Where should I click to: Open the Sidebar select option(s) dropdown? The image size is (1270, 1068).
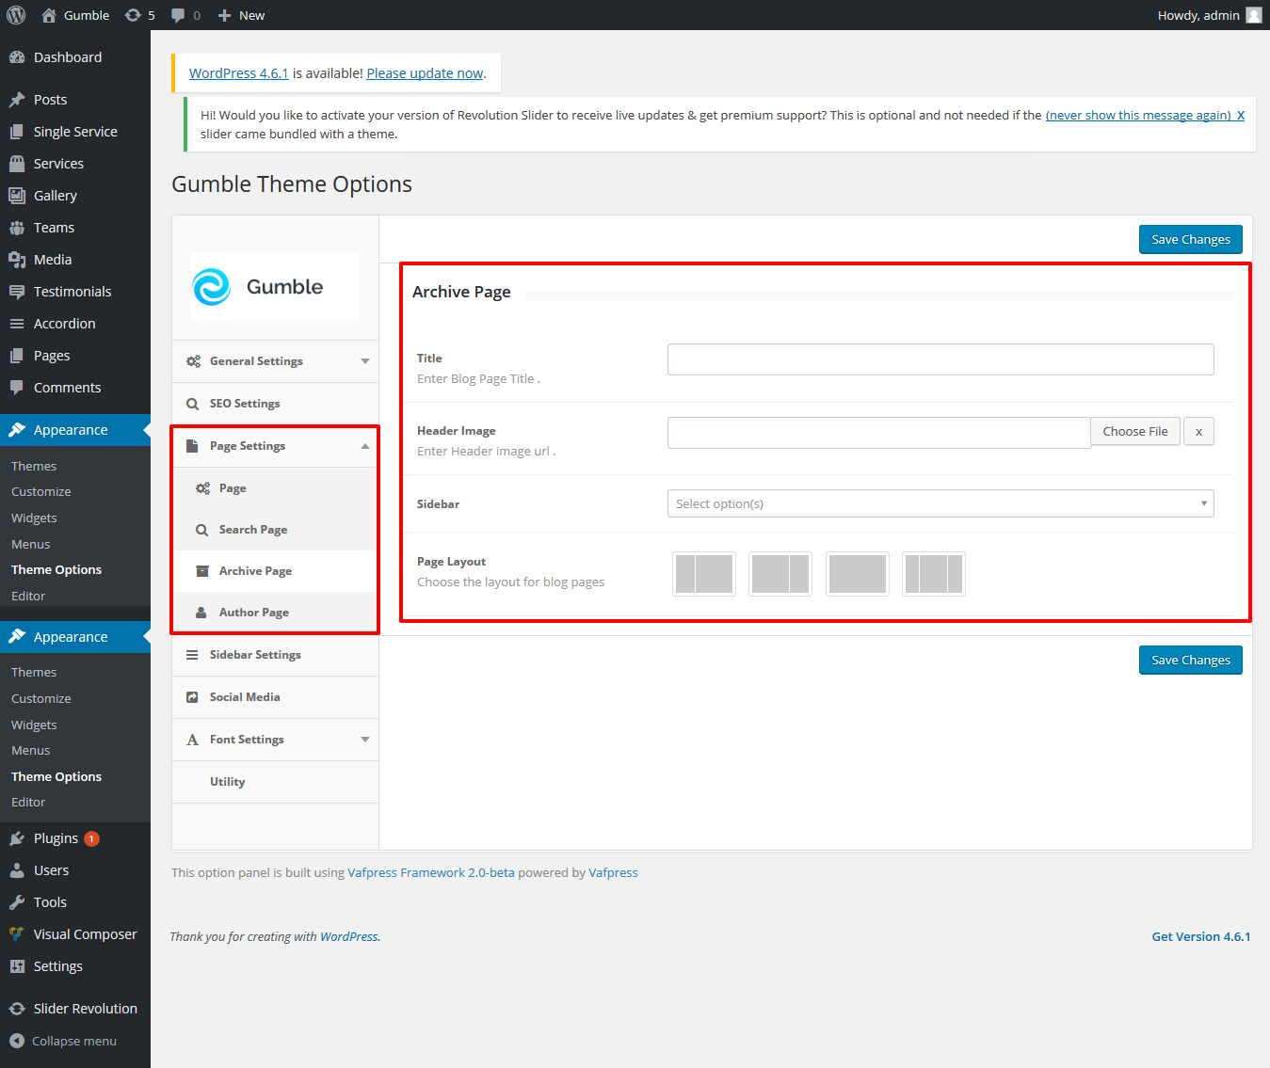click(940, 503)
